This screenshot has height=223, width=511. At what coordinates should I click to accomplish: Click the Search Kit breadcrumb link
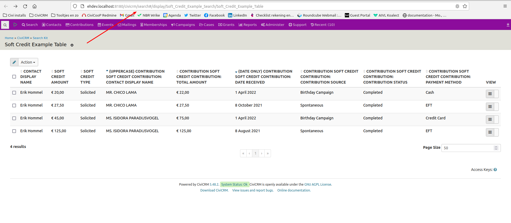40,38
